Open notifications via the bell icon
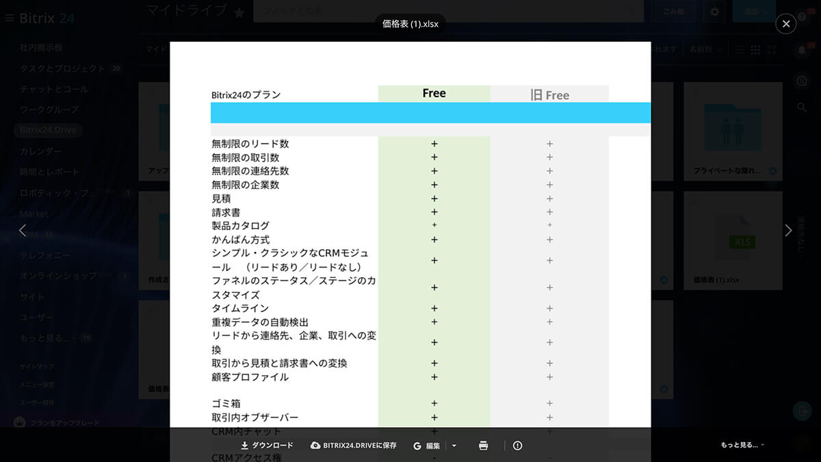The image size is (821, 462). 802,50
